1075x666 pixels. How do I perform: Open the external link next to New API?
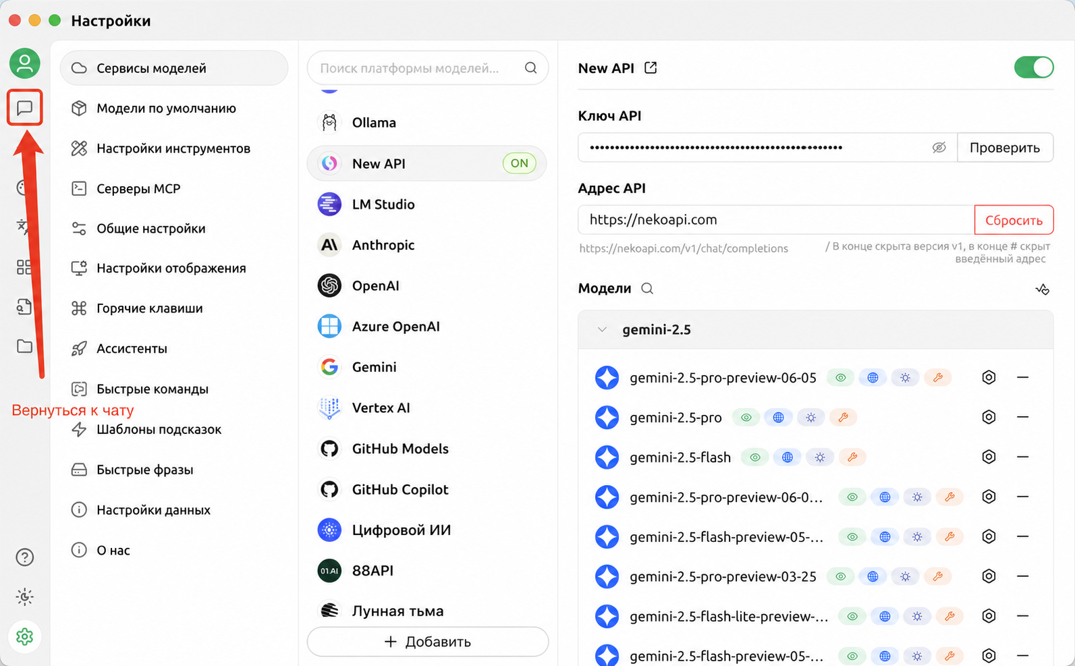click(x=651, y=67)
